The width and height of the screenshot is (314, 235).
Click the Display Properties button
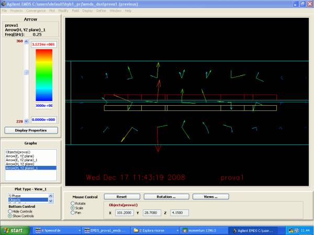(31, 130)
